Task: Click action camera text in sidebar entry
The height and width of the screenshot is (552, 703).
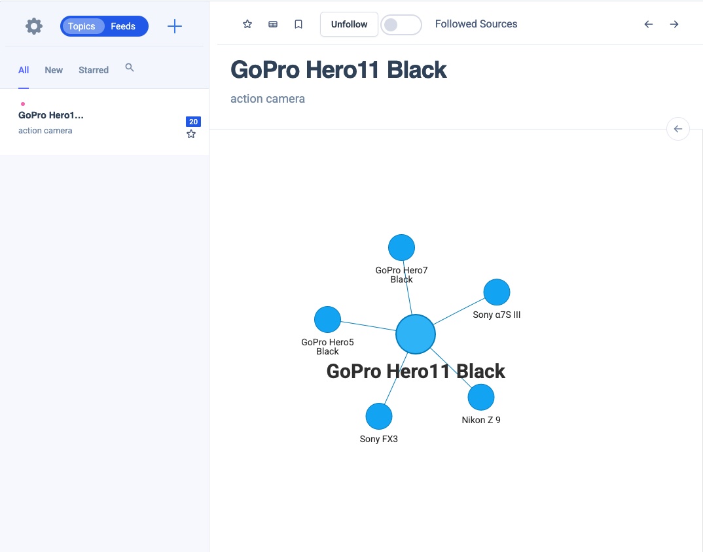Action: (x=45, y=130)
